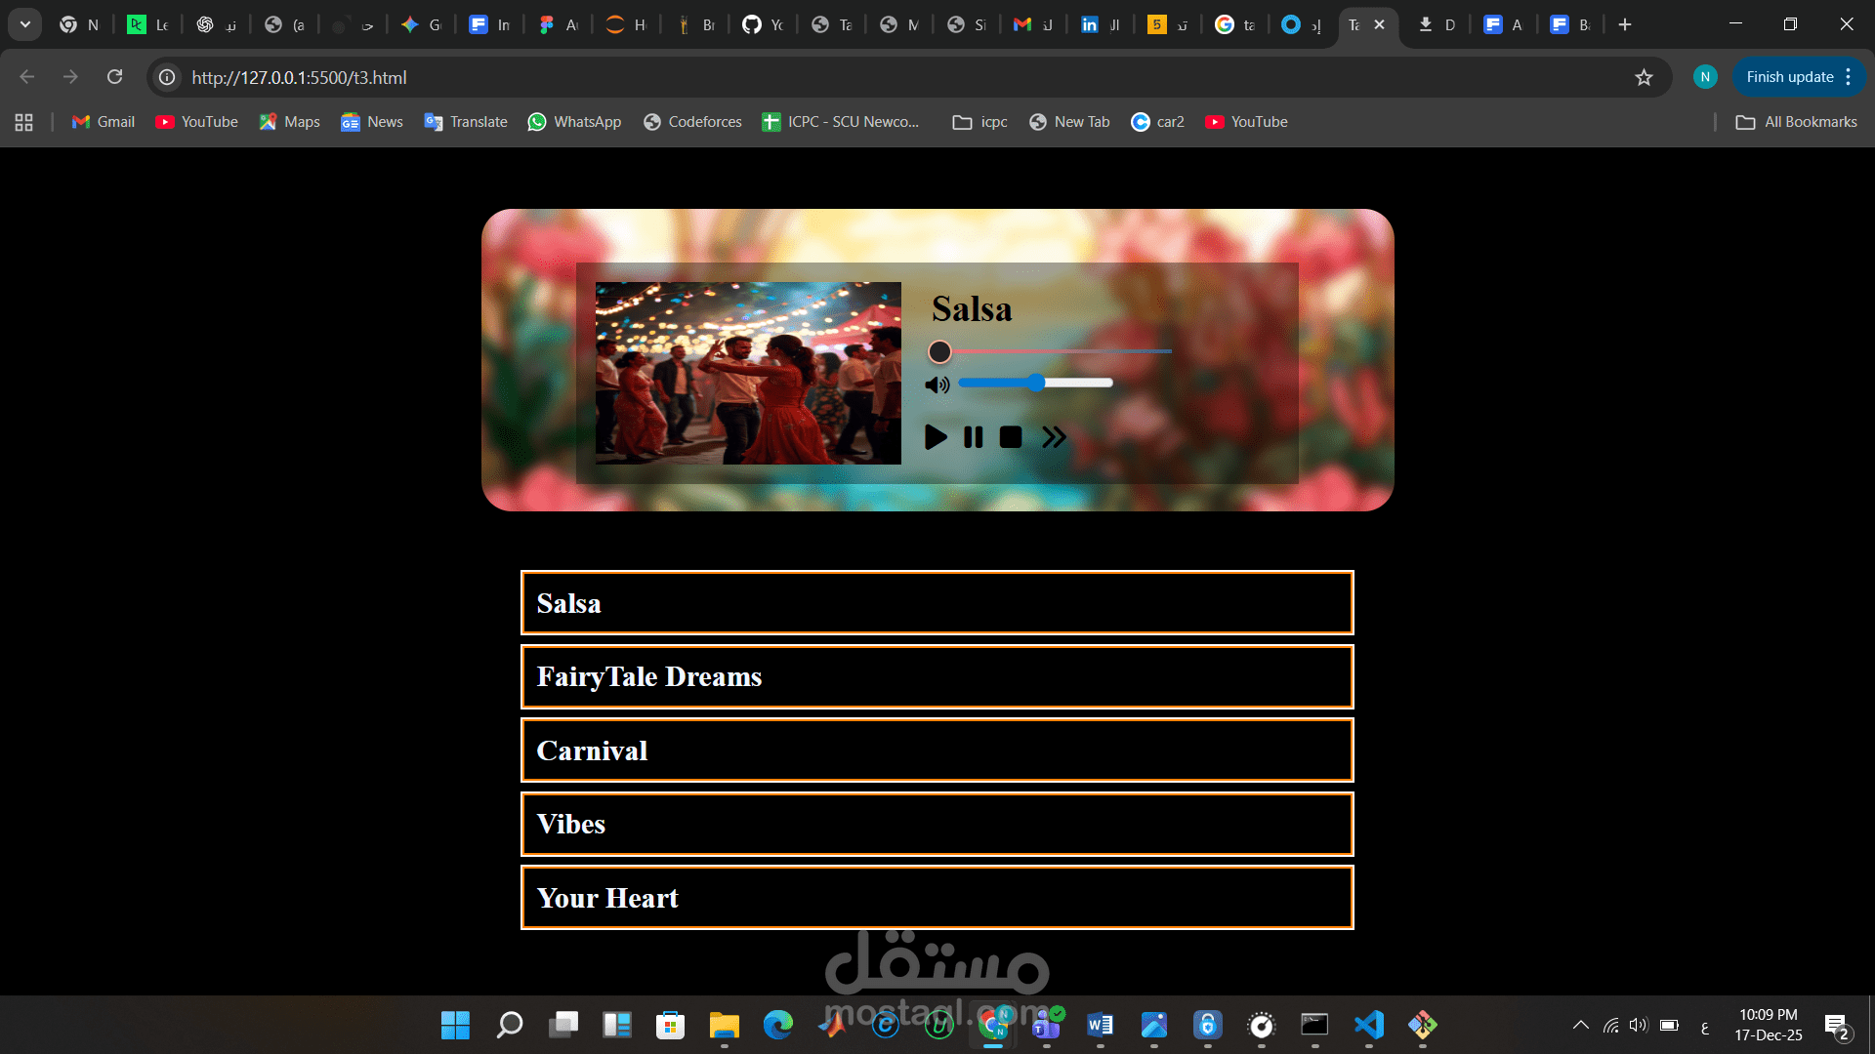Open the apps grid in bookmarks bar
1875x1054 pixels.
pyautogui.click(x=24, y=122)
